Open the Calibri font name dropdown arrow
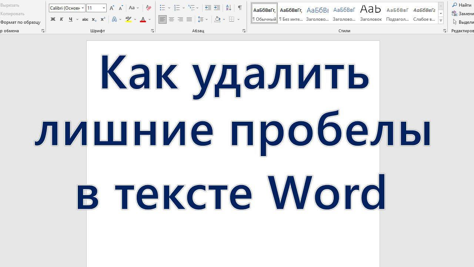This screenshot has width=474, height=267. coord(83,8)
